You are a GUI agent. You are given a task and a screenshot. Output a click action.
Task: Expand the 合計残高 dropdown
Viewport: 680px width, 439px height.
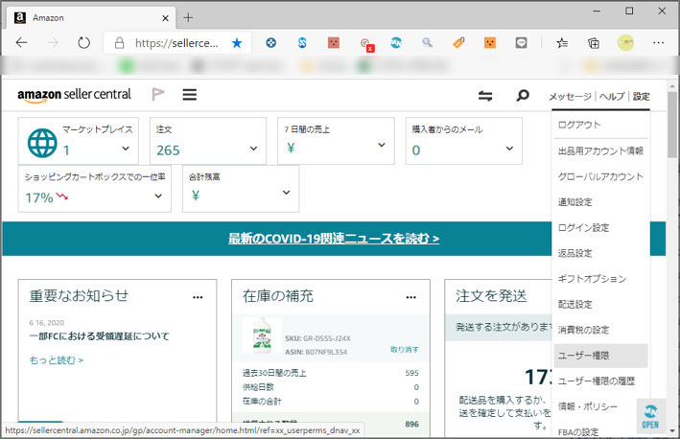(x=286, y=192)
